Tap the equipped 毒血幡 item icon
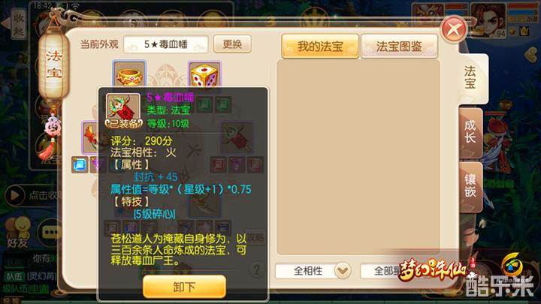 (123, 110)
